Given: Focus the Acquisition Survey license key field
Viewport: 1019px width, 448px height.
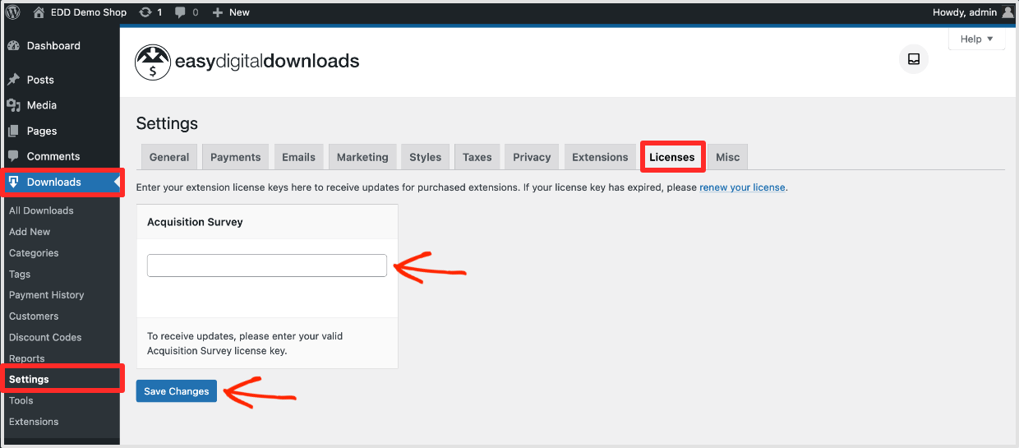Looking at the screenshot, I should pyautogui.click(x=267, y=266).
